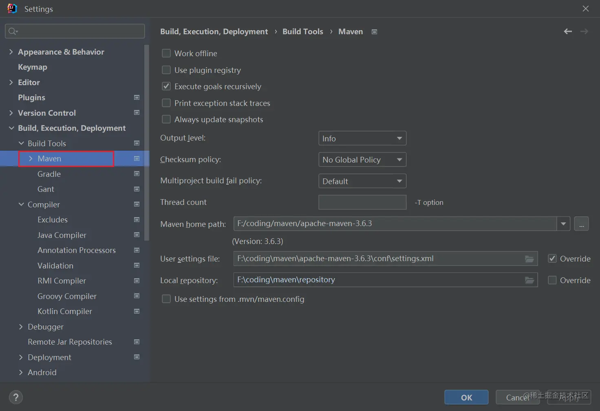Open the Maven home path dropdown arrow
This screenshot has width=600, height=411.
(563, 224)
